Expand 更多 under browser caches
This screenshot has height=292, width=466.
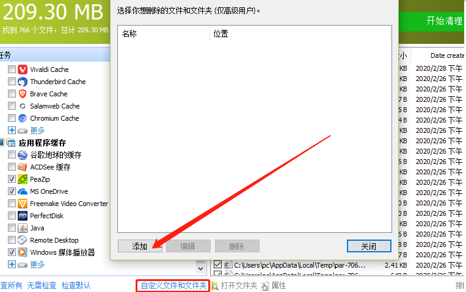click(x=12, y=130)
